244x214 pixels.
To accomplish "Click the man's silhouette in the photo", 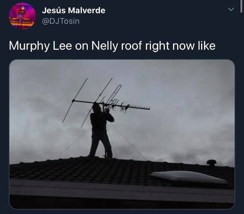I will tap(101, 130).
